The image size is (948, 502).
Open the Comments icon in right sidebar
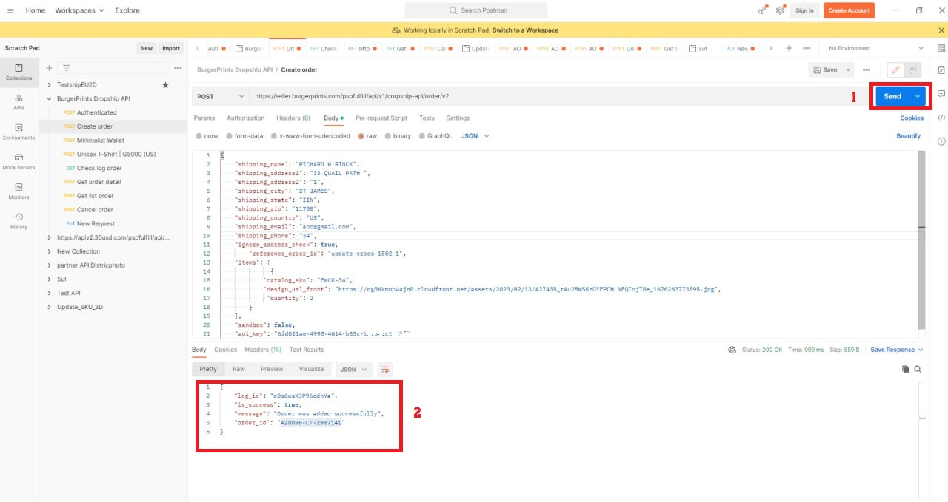(x=941, y=94)
